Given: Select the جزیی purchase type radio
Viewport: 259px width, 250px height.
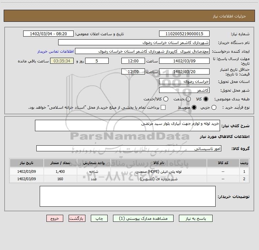Looking at the screenshot, I should tap(214, 107).
